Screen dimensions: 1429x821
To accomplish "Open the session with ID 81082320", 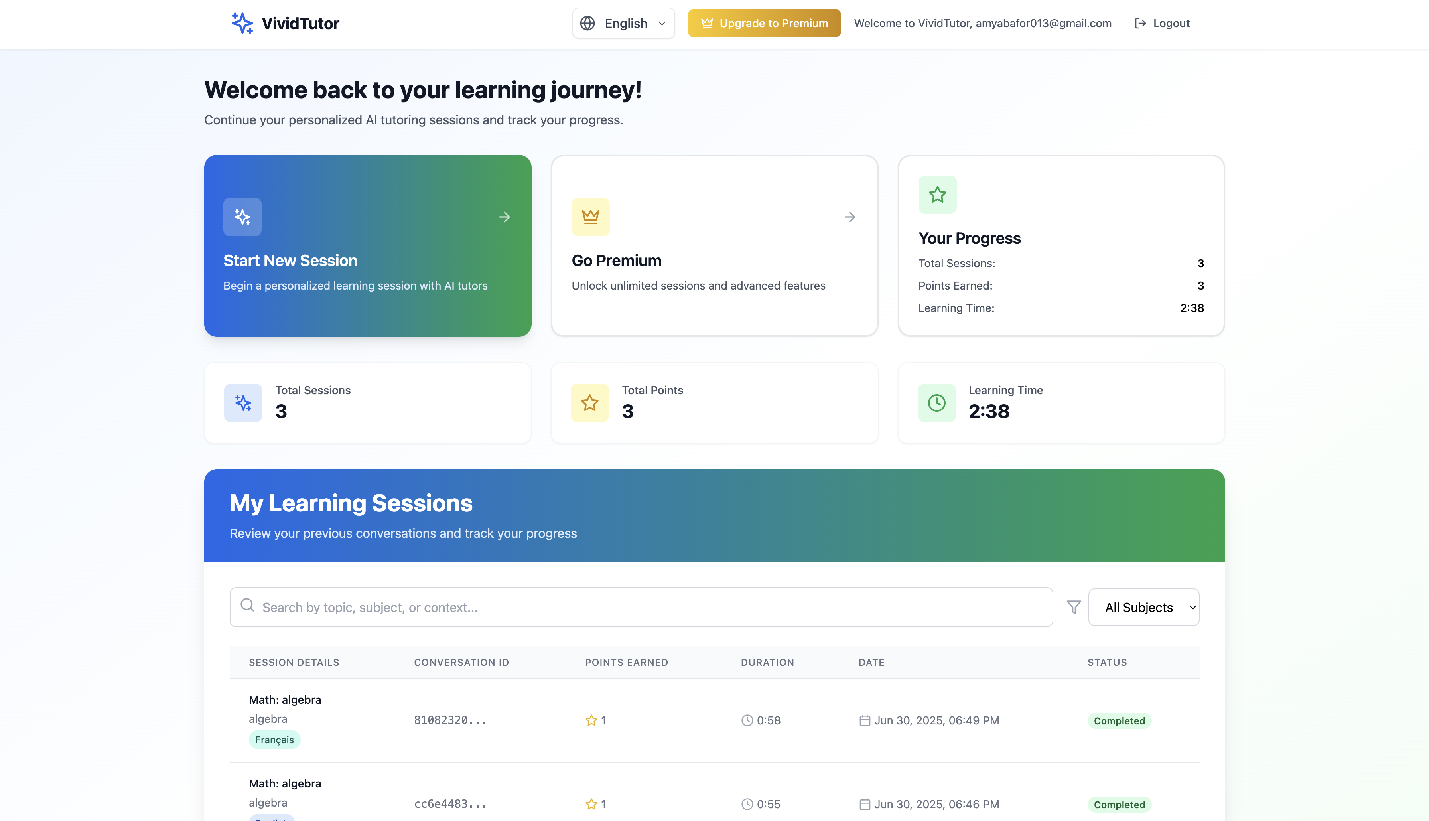I will click(450, 720).
